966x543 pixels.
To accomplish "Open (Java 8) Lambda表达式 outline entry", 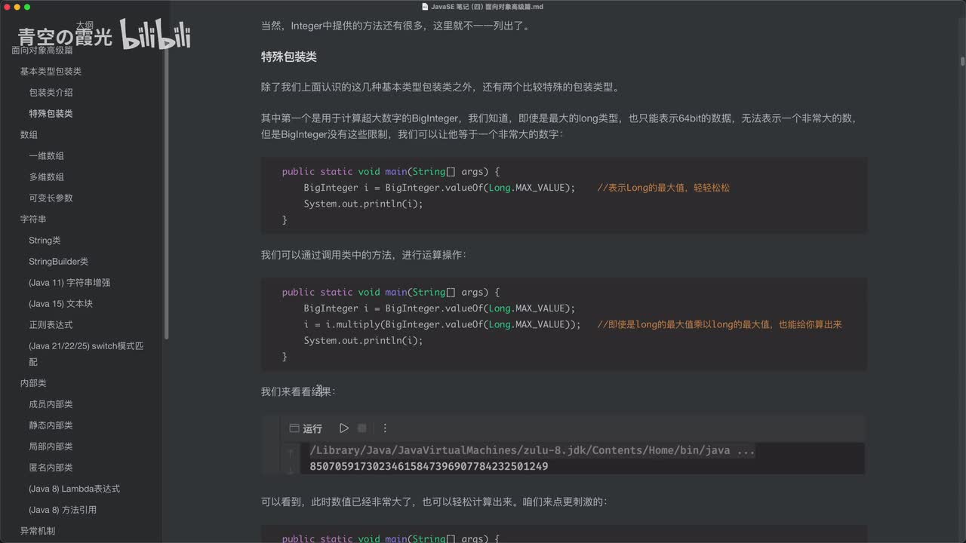I will (74, 489).
